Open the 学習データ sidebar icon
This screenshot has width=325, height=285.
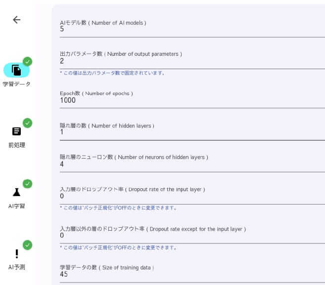click(x=16, y=70)
